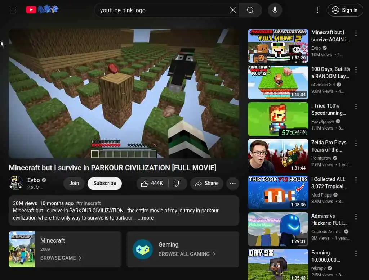This screenshot has height=280, width=369.
Task: Open '100 Days, But It's a RANDOM Layer' title
Action: tap(330, 73)
